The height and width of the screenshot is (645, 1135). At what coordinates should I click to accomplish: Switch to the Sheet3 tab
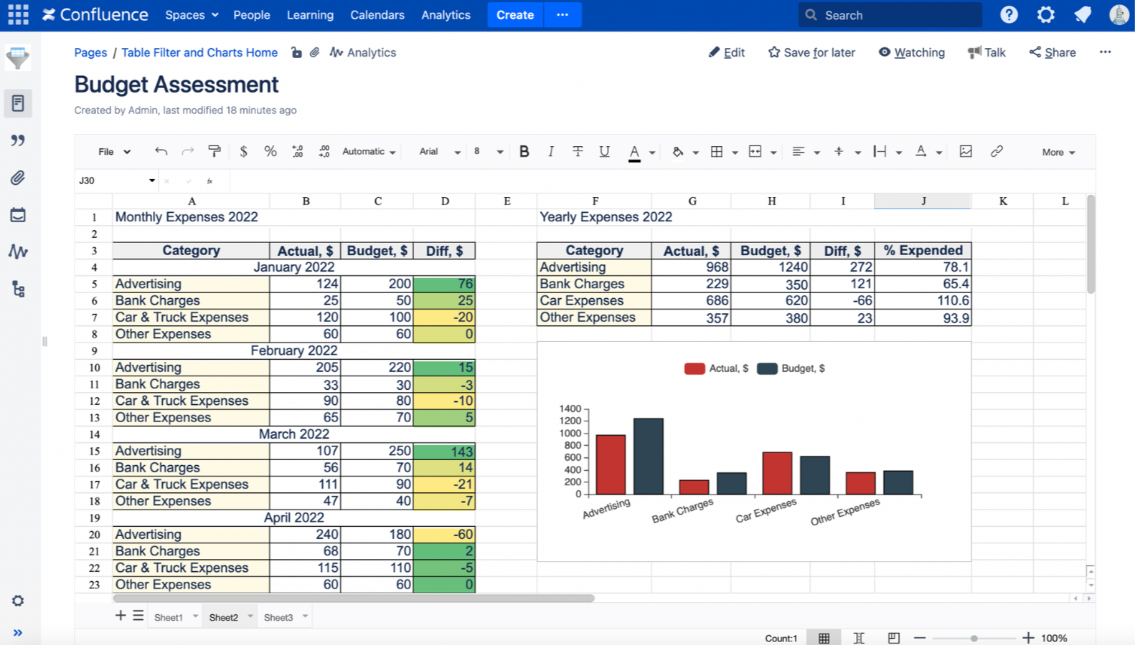click(278, 617)
